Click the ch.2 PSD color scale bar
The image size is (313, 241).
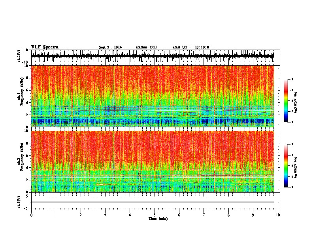(x=286, y=166)
